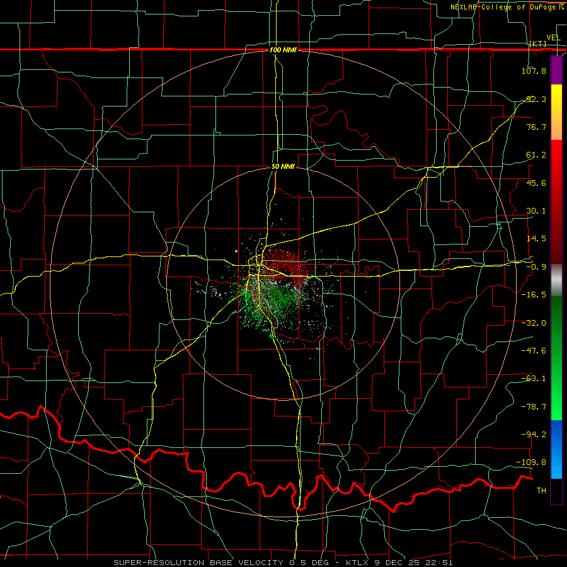Click the 100 NMI range ring label

point(283,50)
